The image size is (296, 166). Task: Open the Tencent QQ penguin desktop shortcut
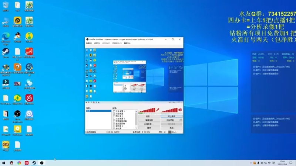pos(17,37)
